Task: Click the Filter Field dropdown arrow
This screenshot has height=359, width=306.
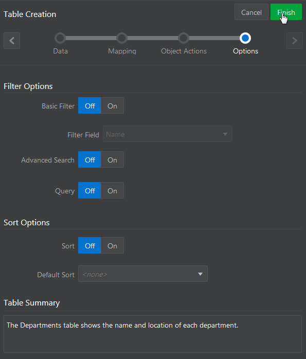Action: tap(225, 134)
